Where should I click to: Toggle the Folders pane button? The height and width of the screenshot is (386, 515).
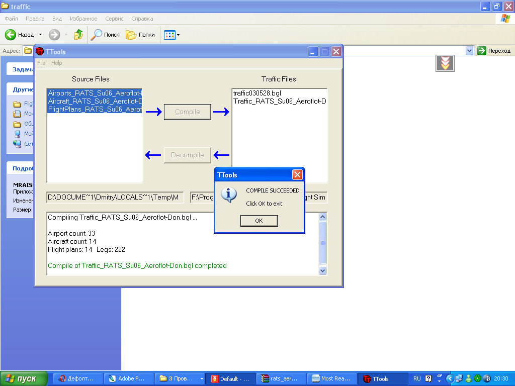(140, 35)
